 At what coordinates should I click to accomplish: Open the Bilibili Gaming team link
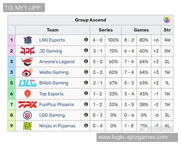(54, 83)
